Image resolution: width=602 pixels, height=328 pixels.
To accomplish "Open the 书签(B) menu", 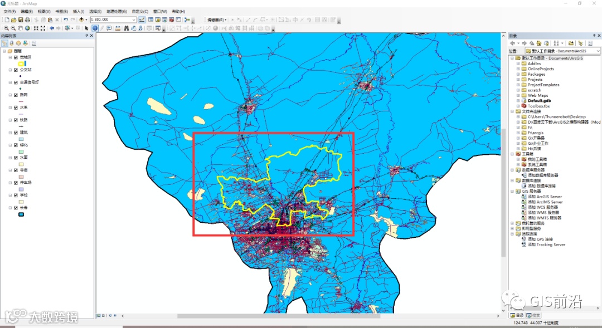I will [x=61, y=12].
